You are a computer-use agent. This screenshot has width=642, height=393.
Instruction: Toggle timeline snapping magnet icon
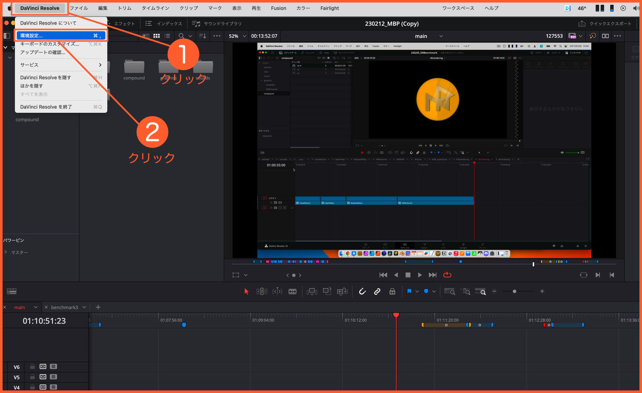362,291
